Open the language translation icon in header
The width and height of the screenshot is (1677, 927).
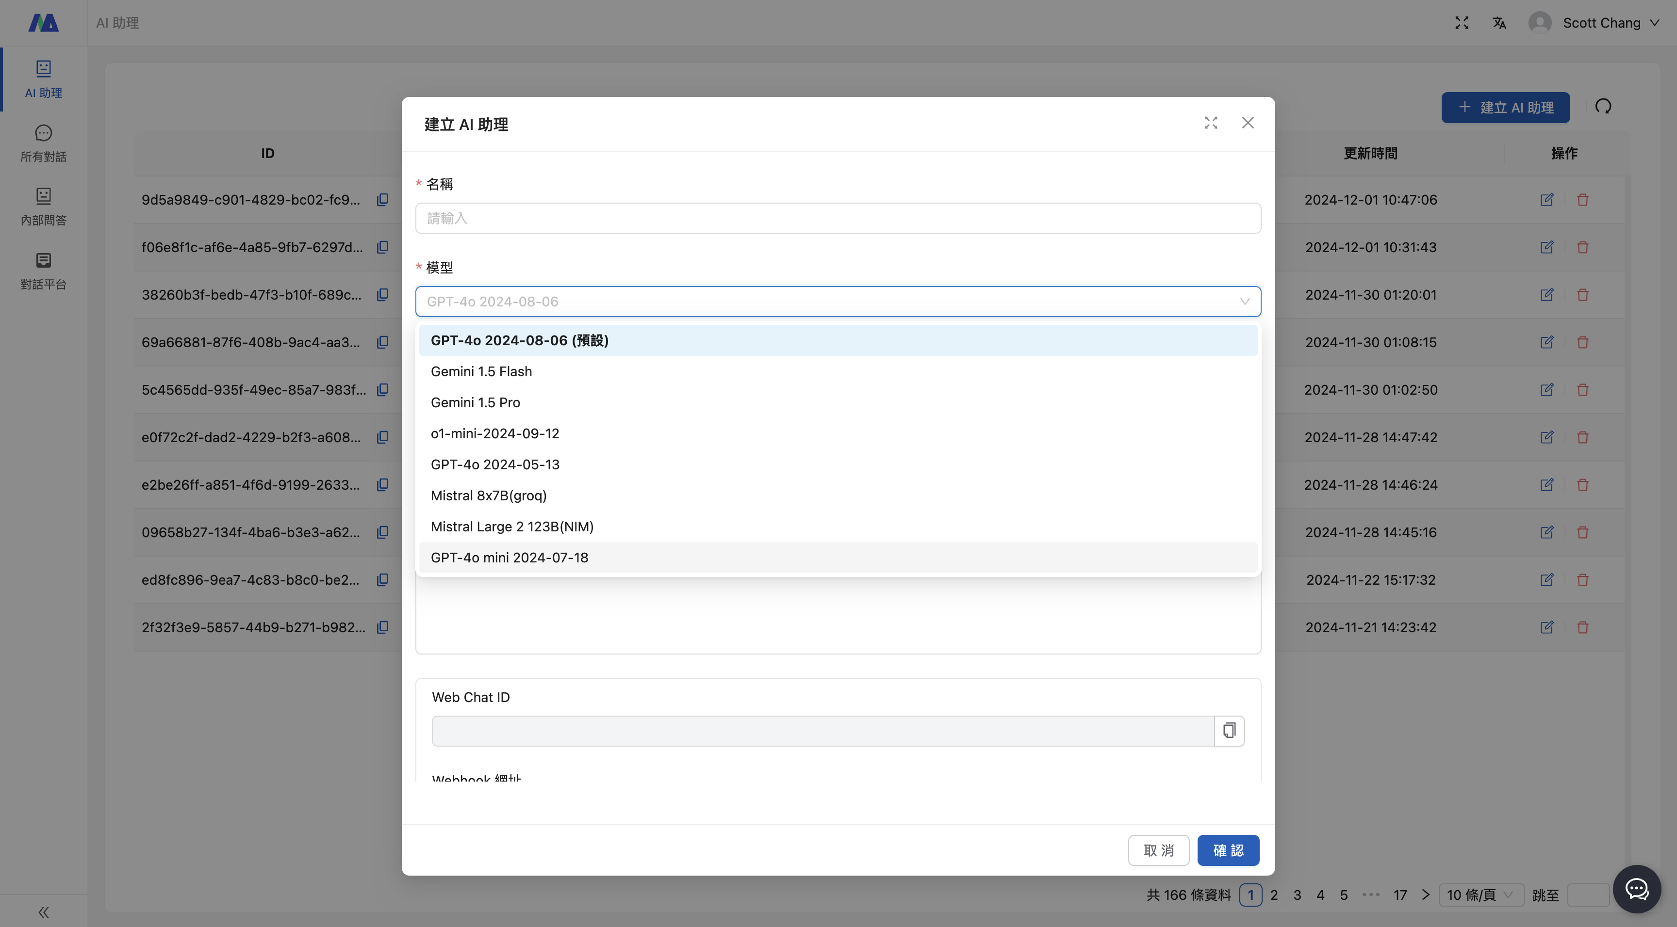pyautogui.click(x=1499, y=23)
